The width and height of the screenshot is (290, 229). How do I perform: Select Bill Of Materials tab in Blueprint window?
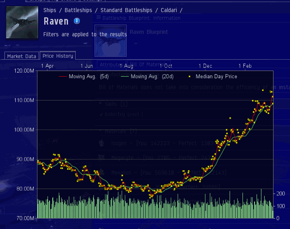tap(149, 65)
